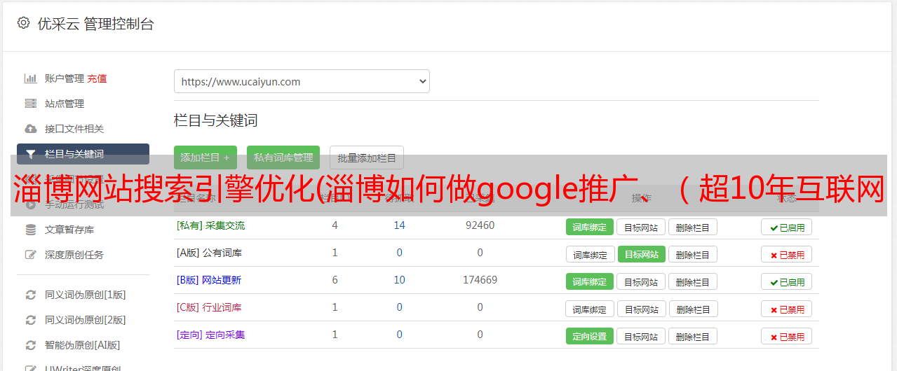Click the cloud upload icon for 接口文件相关
Image resolution: width=897 pixels, height=371 pixels.
30,129
